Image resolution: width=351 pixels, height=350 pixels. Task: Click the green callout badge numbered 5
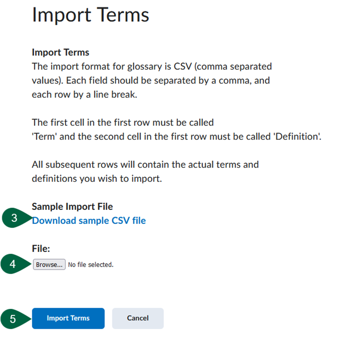[x=12, y=318]
